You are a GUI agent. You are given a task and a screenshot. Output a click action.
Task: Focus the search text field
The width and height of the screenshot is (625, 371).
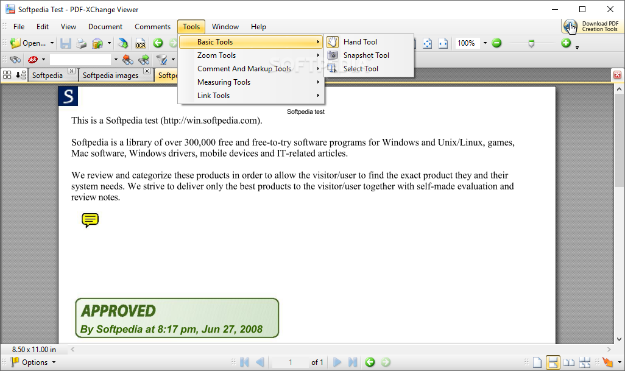[80, 60]
